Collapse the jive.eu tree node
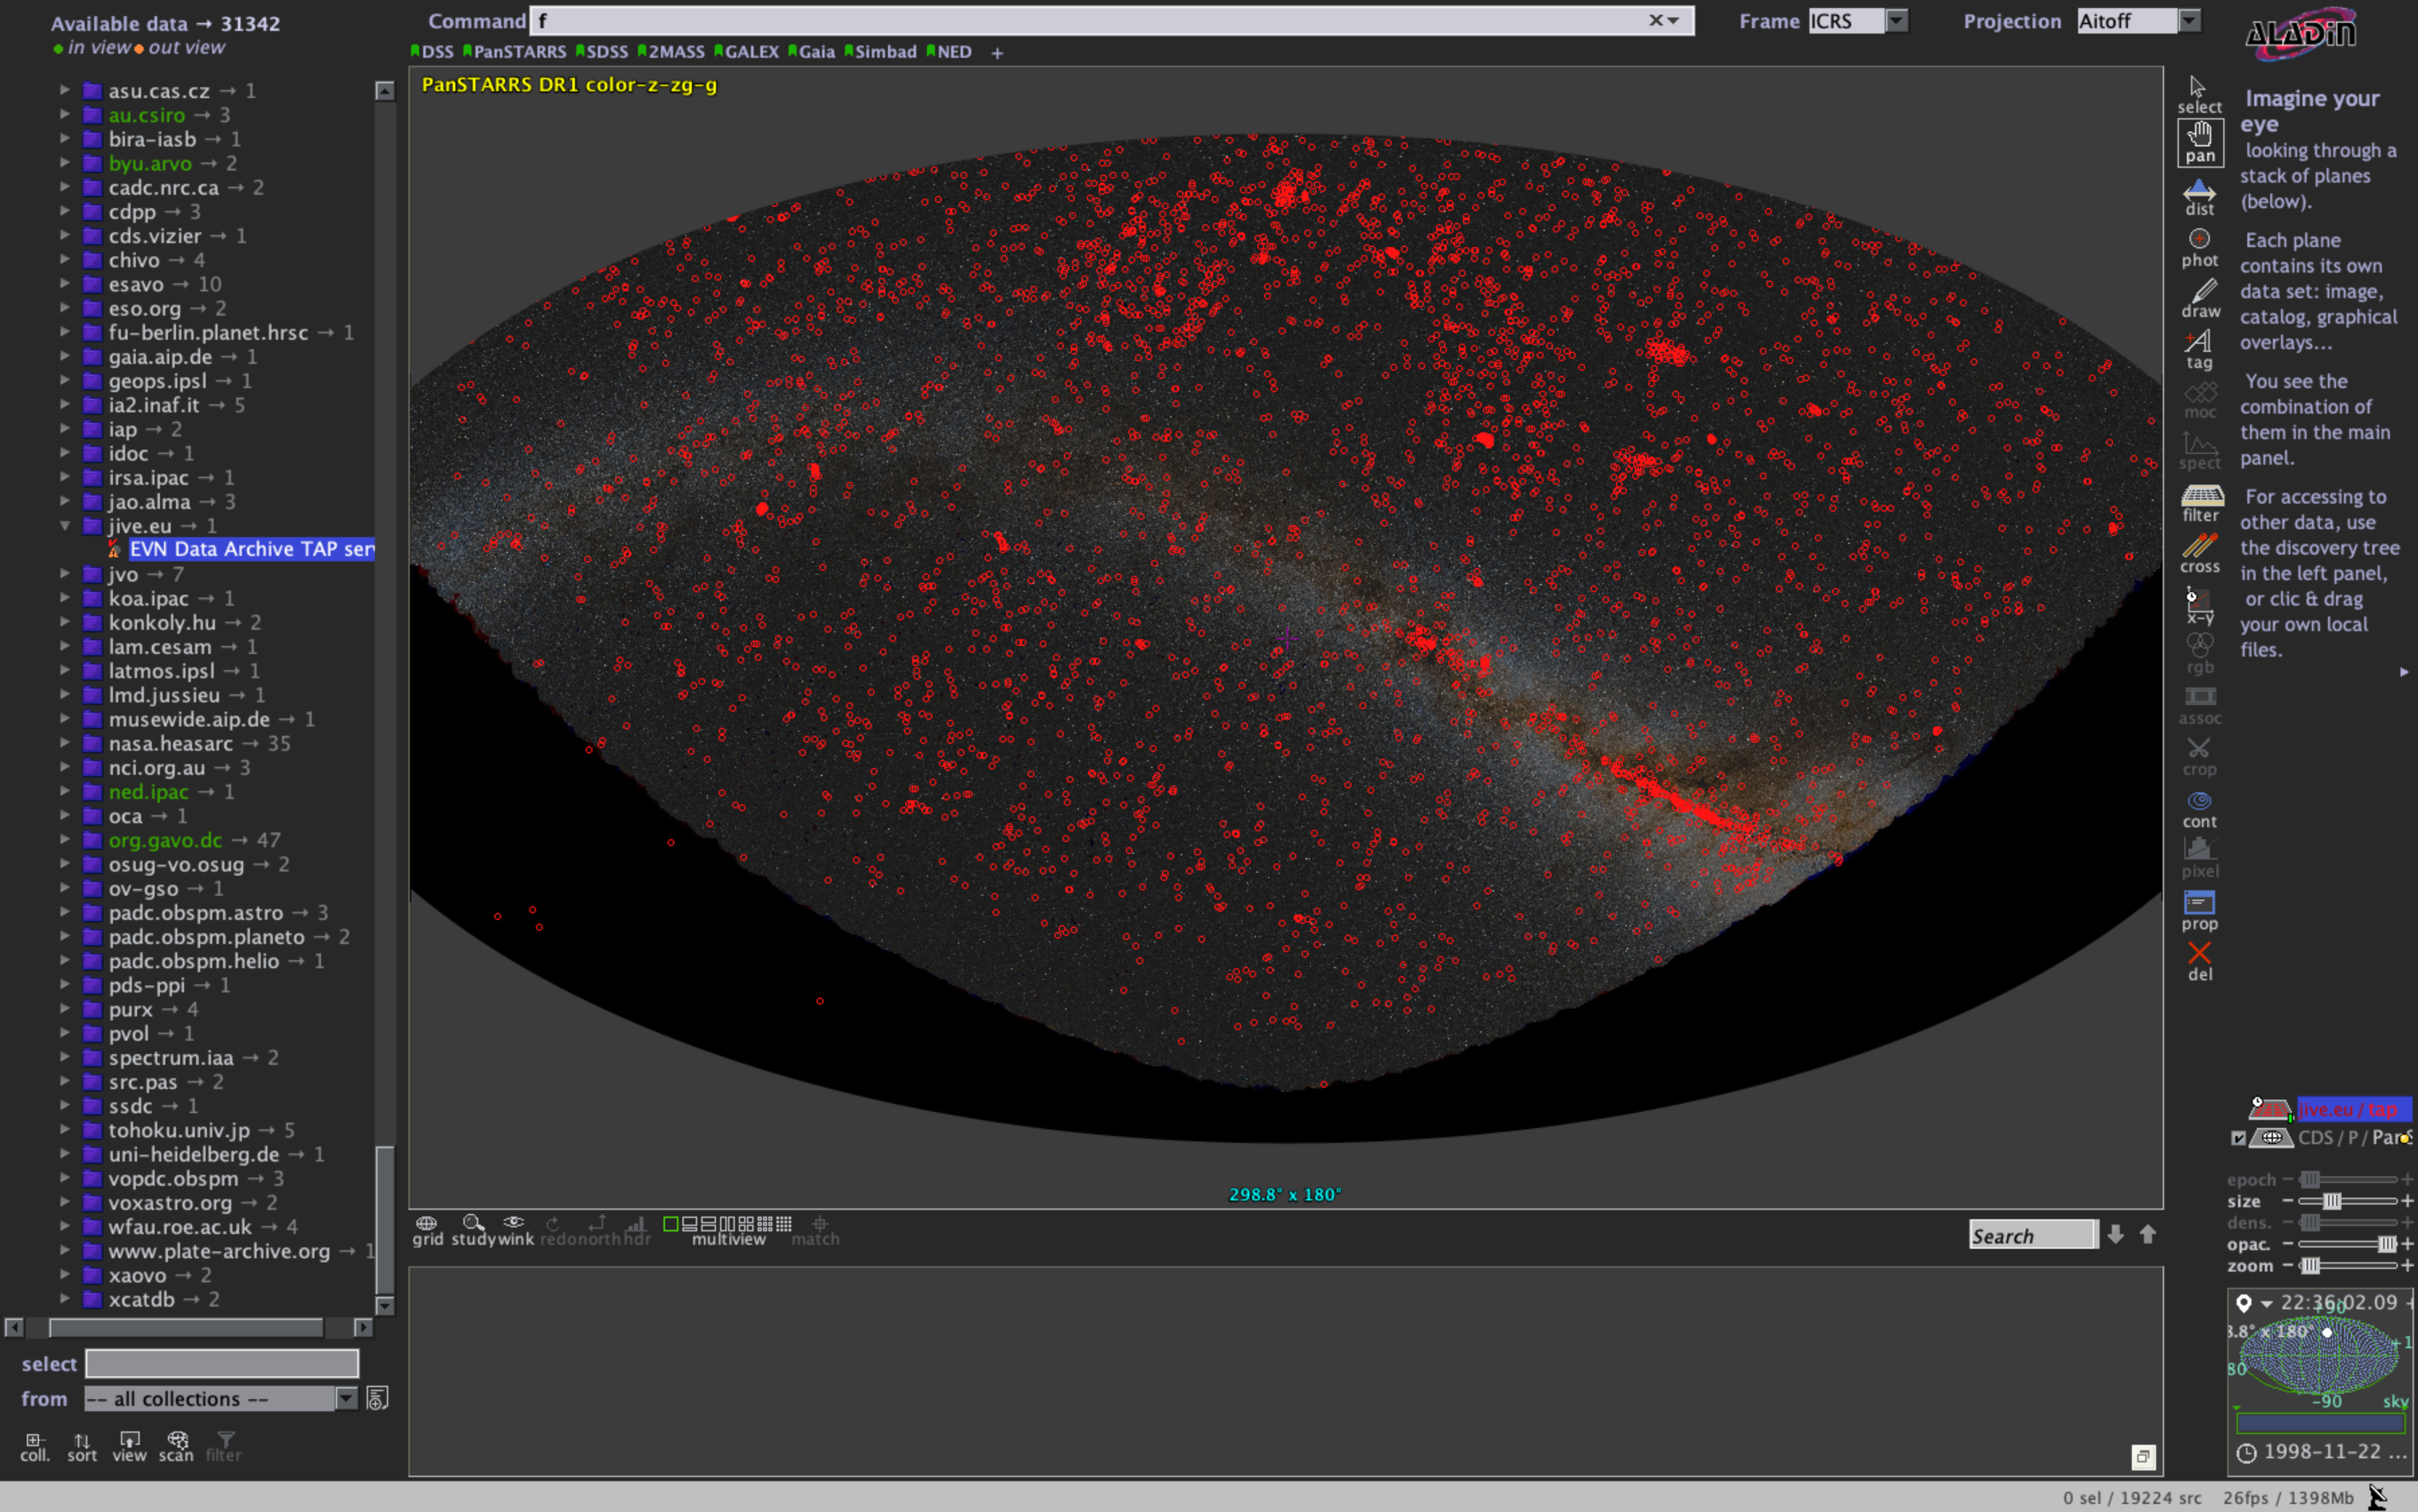The image size is (2418, 1512). pyautogui.click(x=65, y=525)
